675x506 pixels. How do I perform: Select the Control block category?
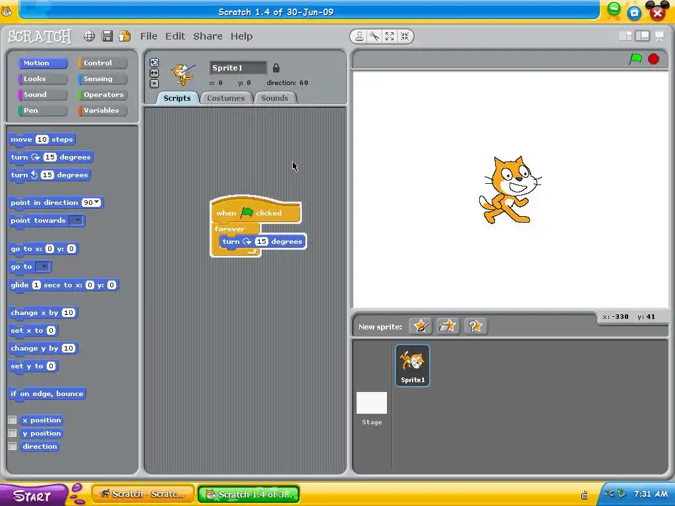103,63
